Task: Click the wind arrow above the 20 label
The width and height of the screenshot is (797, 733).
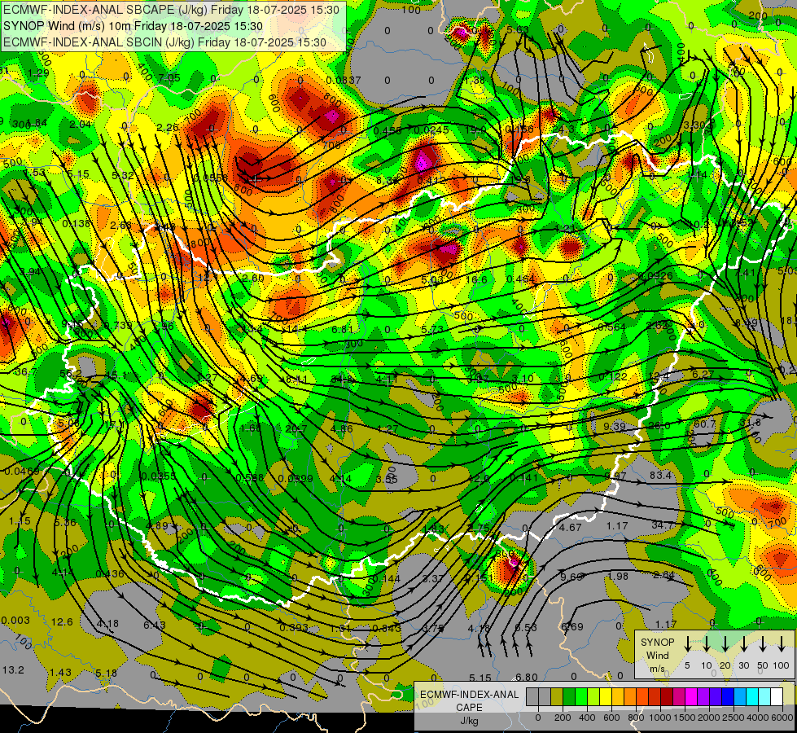Action: tap(725, 644)
